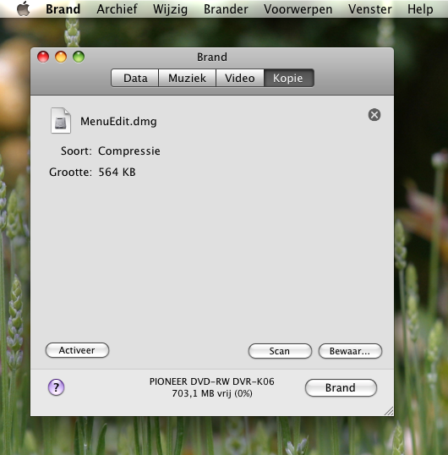Open the Voorwerpen menu
Viewport: 448px width, 455px height.
click(x=298, y=9)
